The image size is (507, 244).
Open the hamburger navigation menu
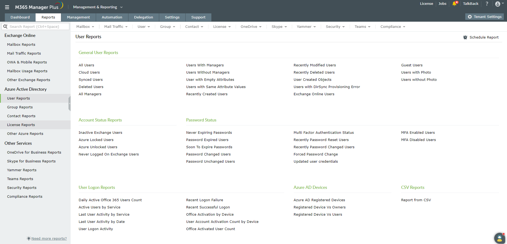coord(7,7)
